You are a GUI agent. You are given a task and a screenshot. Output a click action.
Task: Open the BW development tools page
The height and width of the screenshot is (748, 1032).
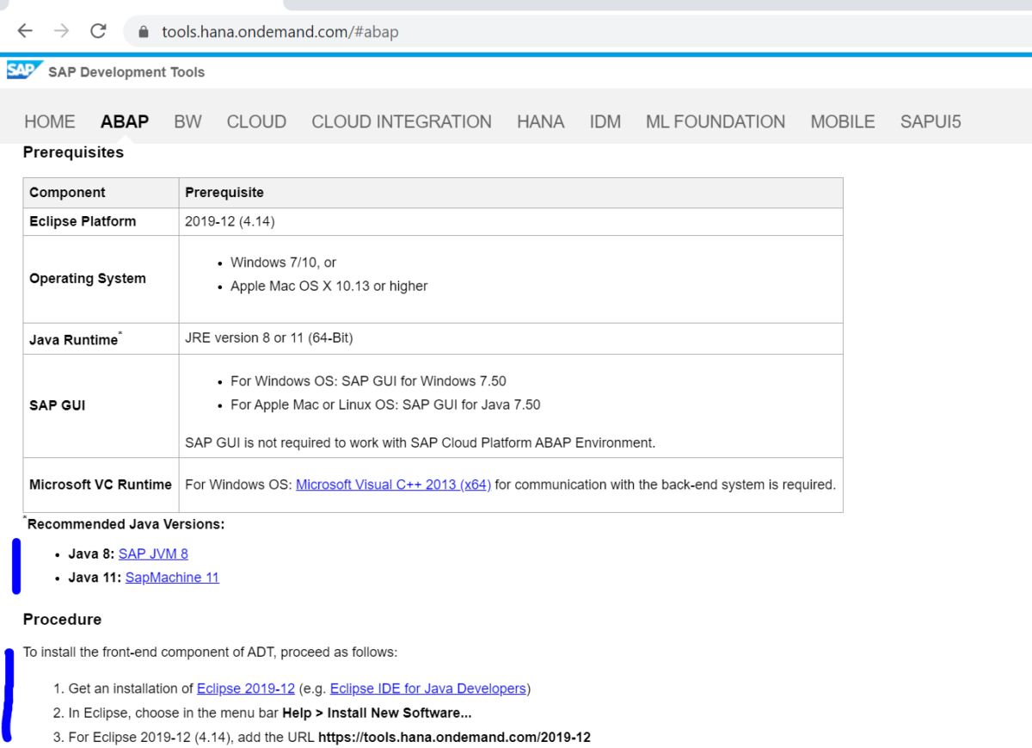point(187,121)
